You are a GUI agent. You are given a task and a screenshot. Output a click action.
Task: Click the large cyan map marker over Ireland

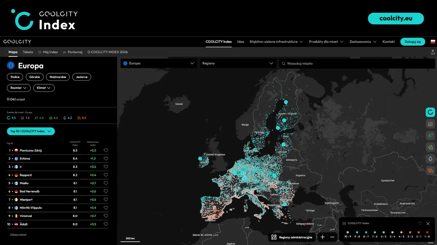(200, 159)
